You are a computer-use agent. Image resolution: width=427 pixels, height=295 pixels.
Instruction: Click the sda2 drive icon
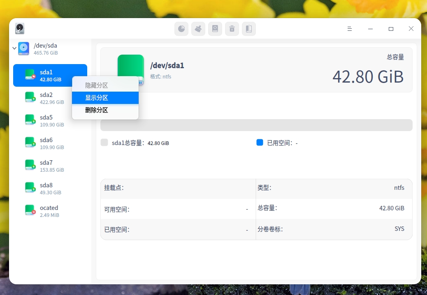click(30, 97)
